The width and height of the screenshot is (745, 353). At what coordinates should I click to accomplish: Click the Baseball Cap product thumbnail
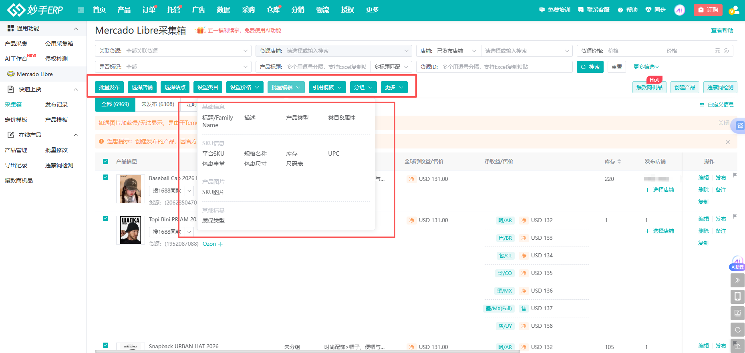(131, 189)
